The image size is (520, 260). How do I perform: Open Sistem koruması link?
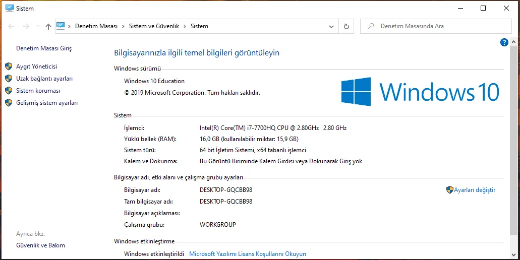coord(38,90)
